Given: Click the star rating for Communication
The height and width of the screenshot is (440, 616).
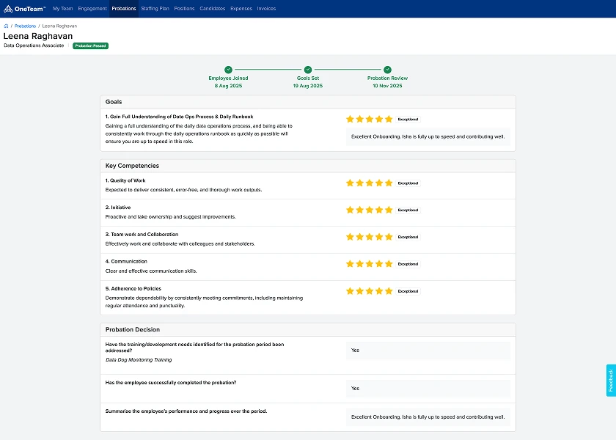Looking at the screenshot, I should click(x=369, y=264).
